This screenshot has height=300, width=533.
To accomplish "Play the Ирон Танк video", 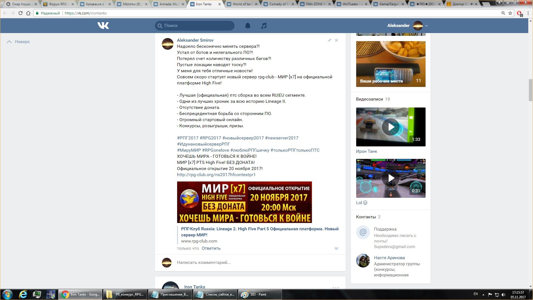I will coord(391,127).
